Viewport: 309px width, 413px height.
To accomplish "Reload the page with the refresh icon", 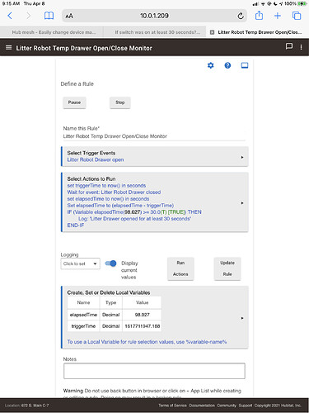I will point(241,16).
